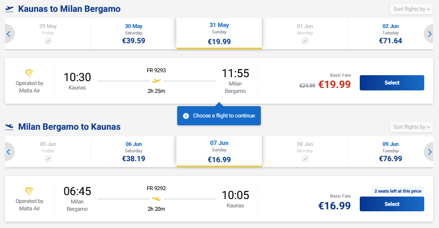The image size is (439, 228).
Task: Click the Ryanair harp logo on flight FR 9293
Action: (x=30, y=73)
